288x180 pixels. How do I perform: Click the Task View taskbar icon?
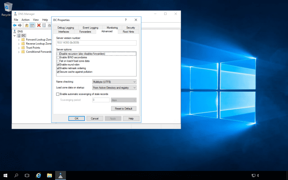(27, 175)
